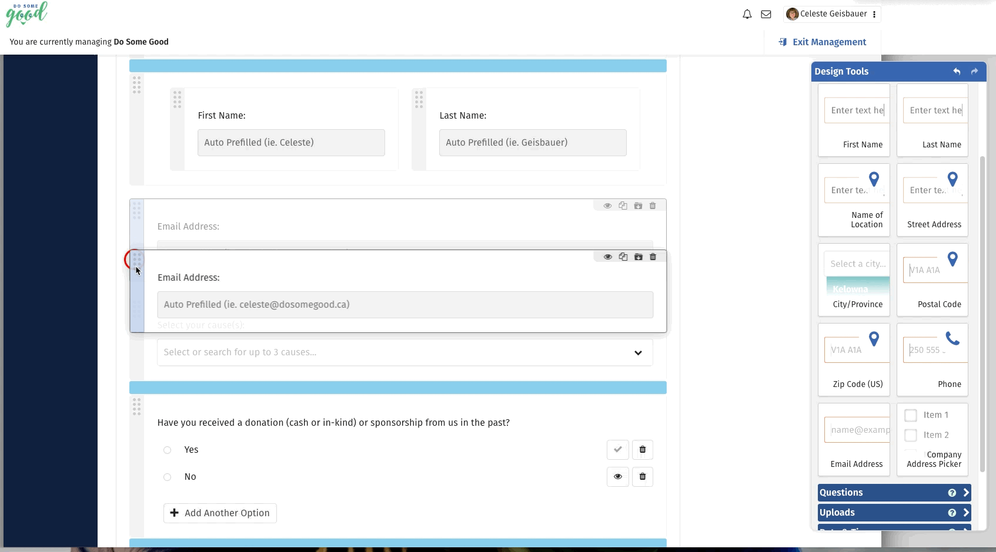The width and height of the screenshot is (996, 552).
Task: Check Item 2 in Company Address Picker
Action: [911, 436]
